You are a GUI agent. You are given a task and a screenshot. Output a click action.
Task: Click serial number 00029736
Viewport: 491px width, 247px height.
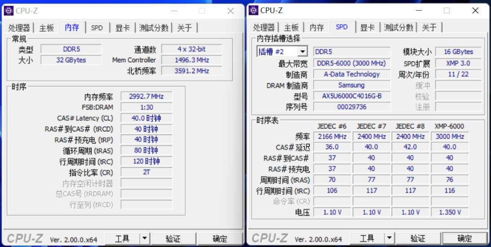coord(352,107)
